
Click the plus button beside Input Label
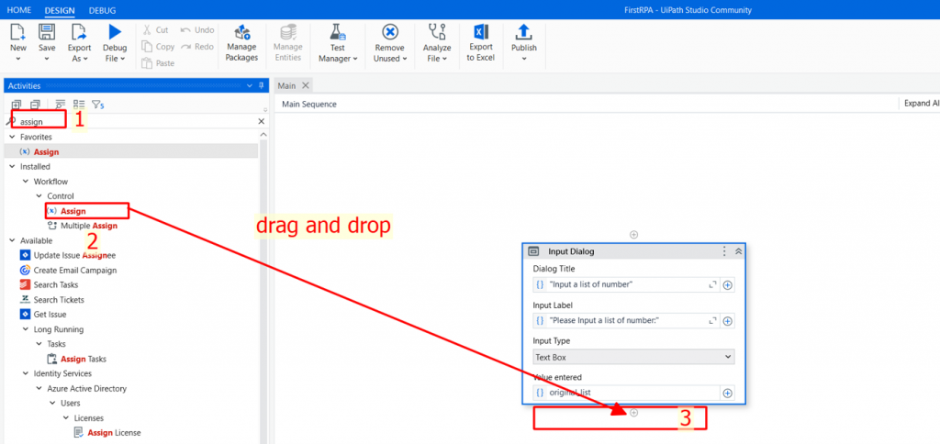coord(727,321)
